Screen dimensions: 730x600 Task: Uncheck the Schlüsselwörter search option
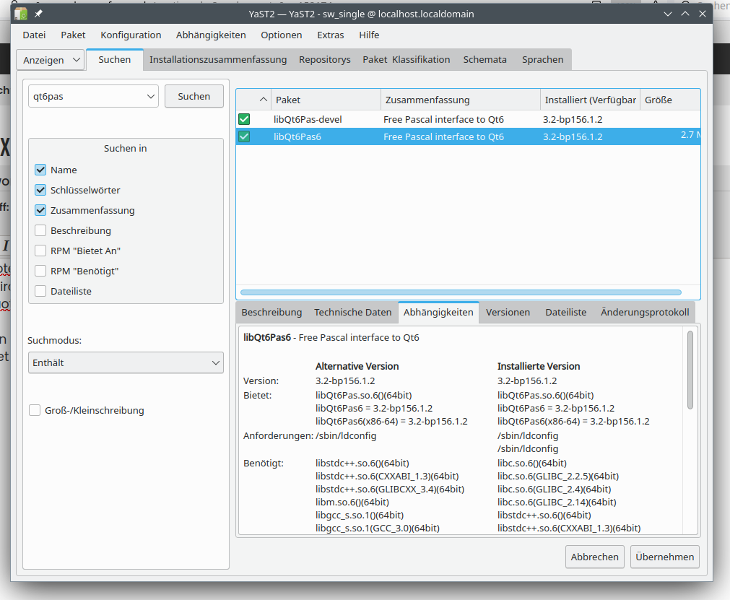tap(40, 190)
